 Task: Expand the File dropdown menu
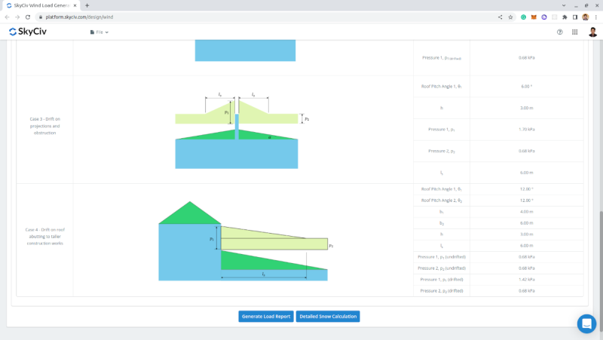(99, 32)
